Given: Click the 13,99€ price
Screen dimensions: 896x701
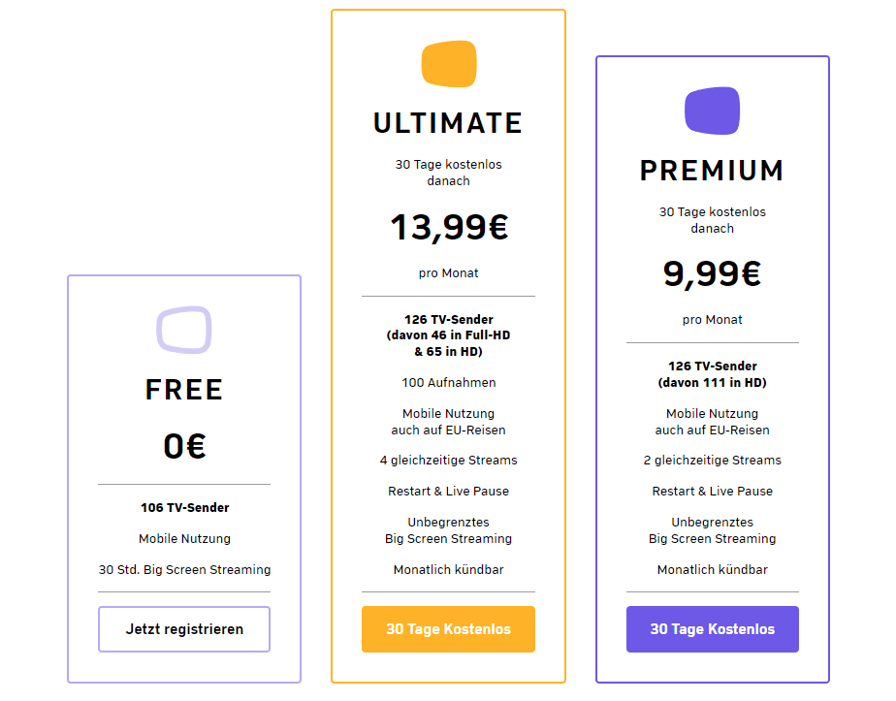Looking at the screenshot, I should tap(449, 228).
